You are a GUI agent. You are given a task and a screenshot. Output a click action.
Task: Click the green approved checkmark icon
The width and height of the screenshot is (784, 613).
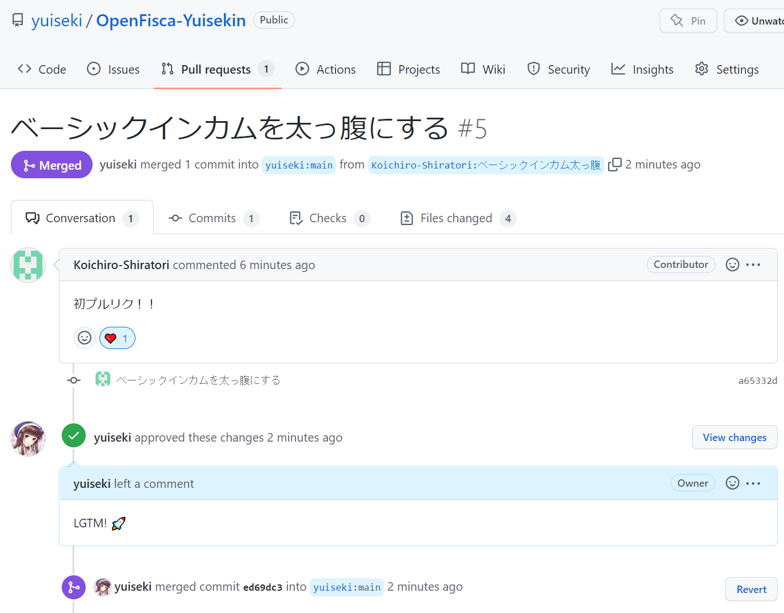point(74,436)
